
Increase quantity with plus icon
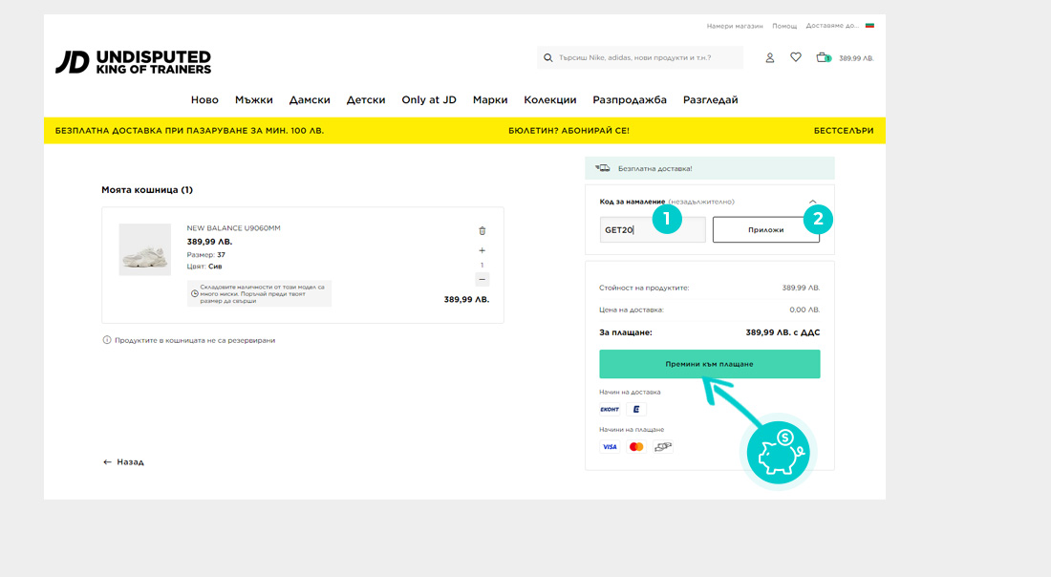pos(482,250)
